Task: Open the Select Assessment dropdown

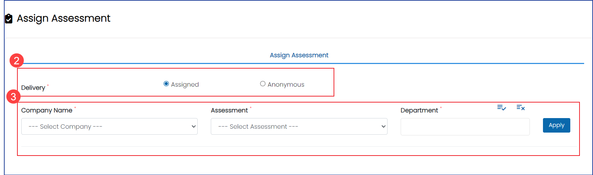Action: tap(299, 127)
